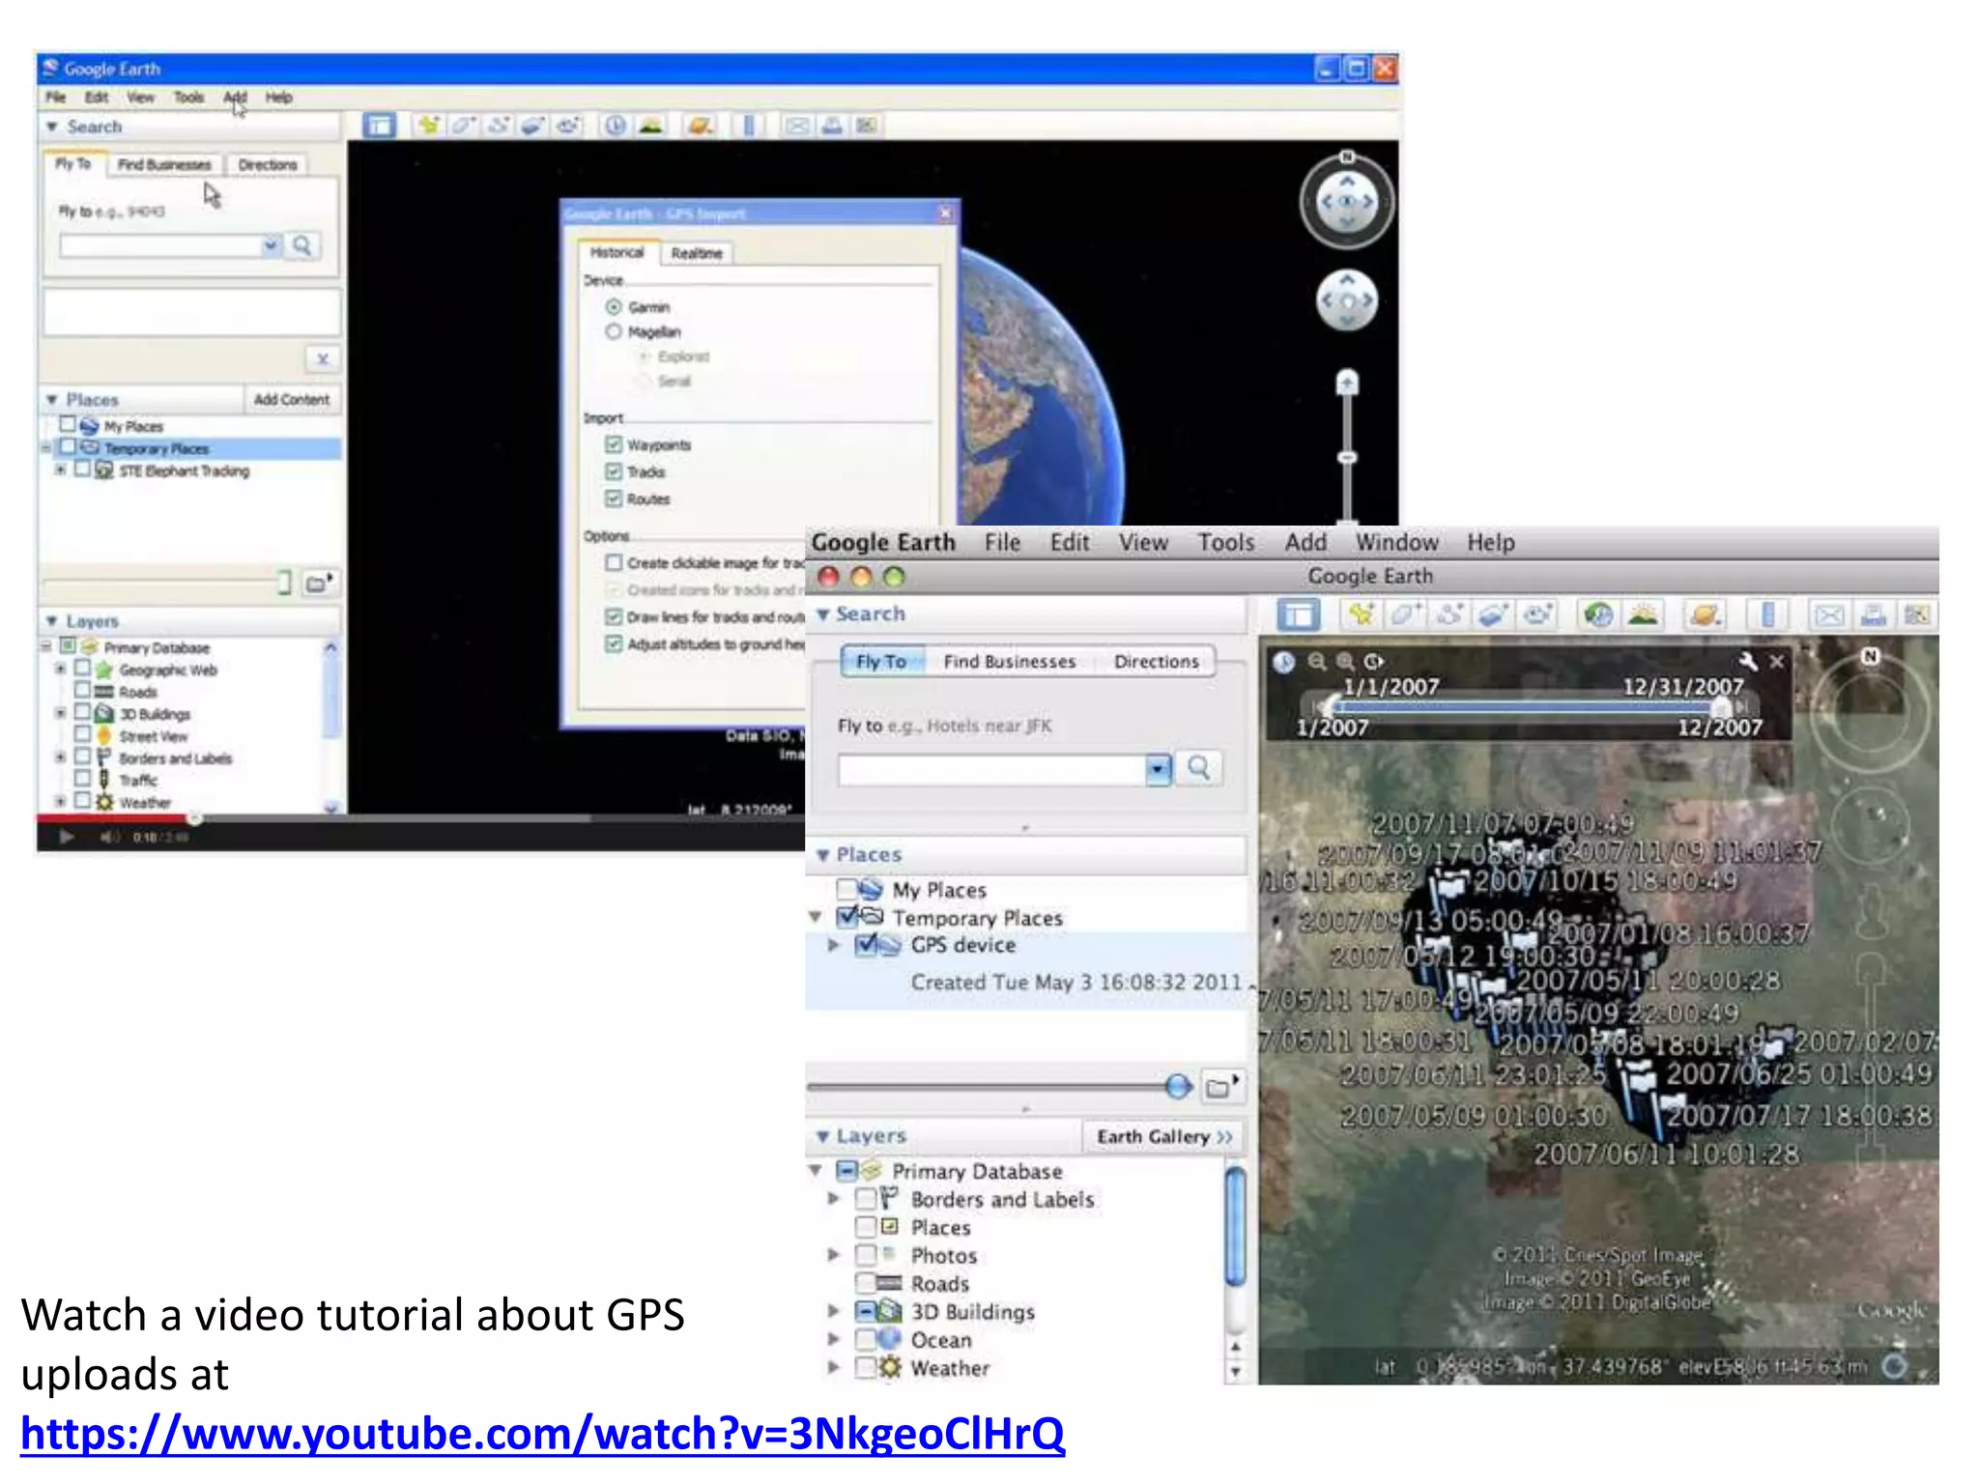Open the Window menu in the Mac menu bar

pyautogui.click(x=1396, y=542)
